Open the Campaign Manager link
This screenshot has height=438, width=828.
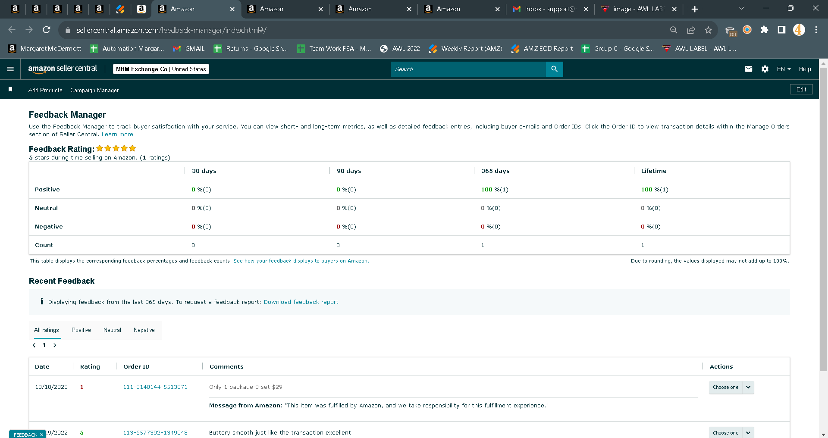[94, 90]
